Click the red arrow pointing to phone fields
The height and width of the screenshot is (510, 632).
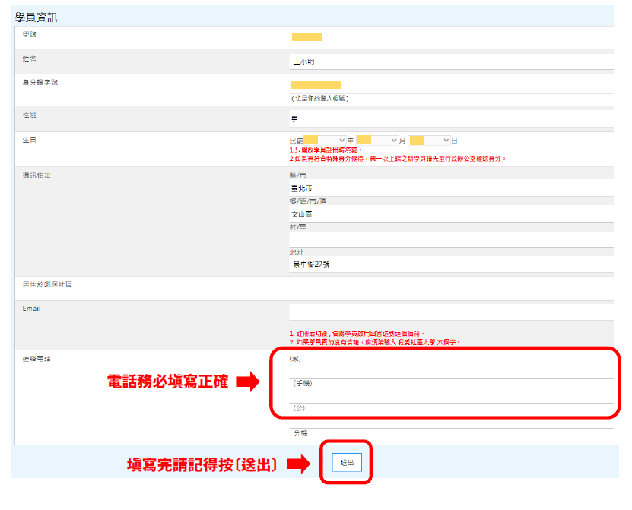click(248, 382)
